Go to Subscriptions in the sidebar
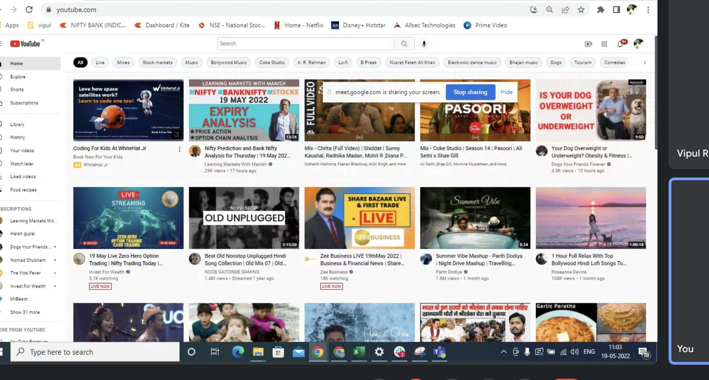 click(24, 103)
